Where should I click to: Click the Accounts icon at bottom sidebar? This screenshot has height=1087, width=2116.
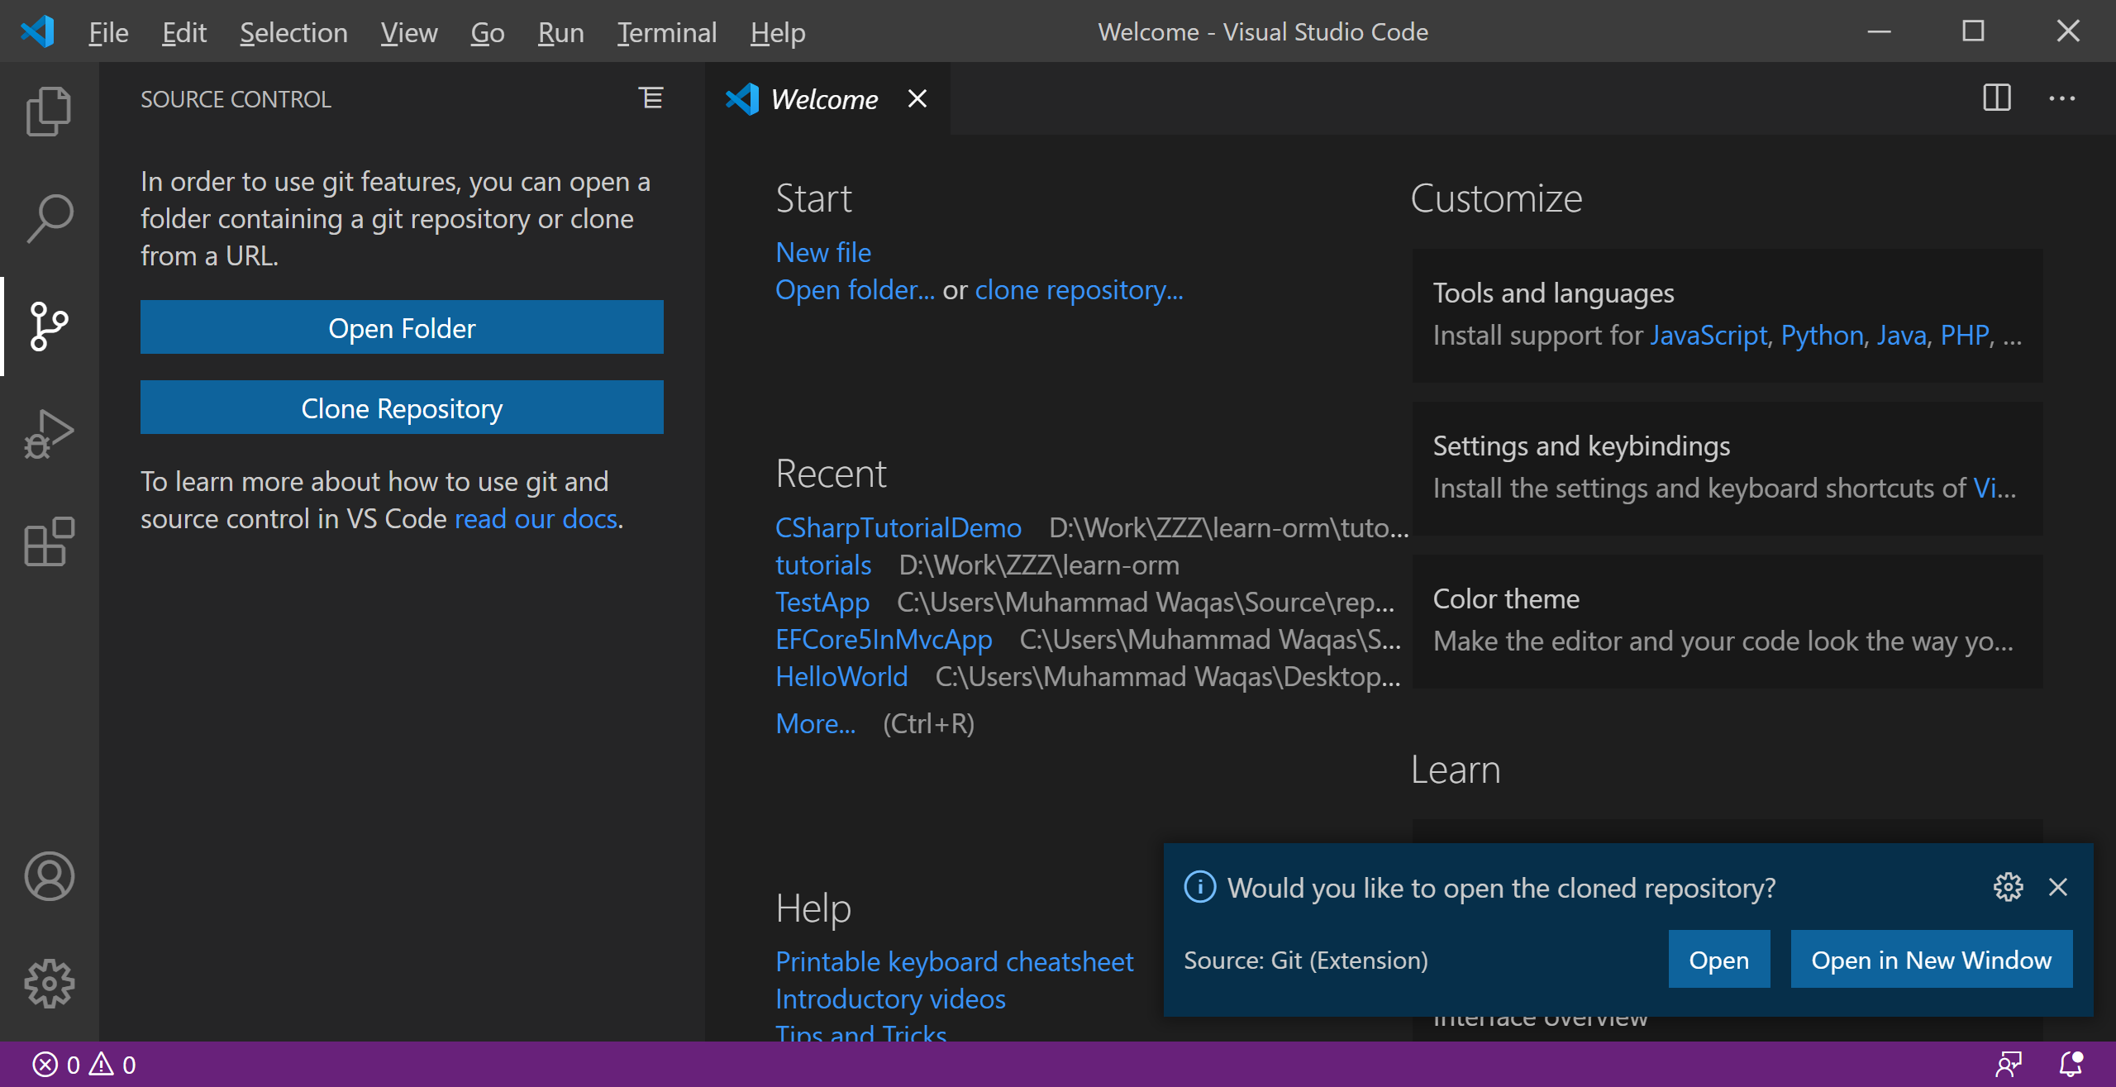click(x=47, y=875)
